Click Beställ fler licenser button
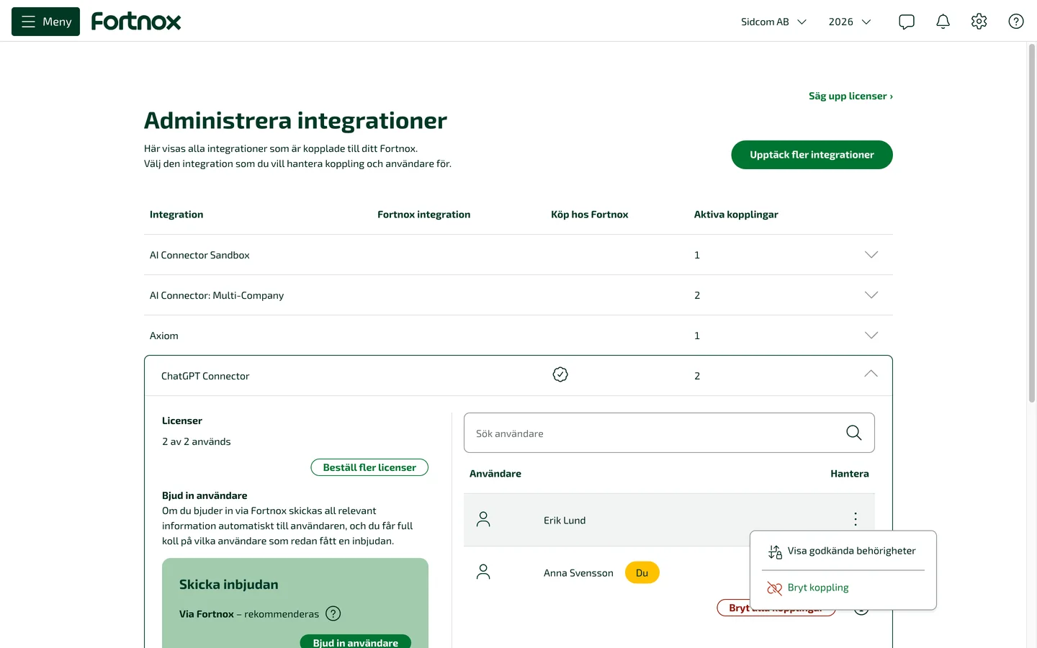The image size is (1037, 648). click(x=369, y=467)
